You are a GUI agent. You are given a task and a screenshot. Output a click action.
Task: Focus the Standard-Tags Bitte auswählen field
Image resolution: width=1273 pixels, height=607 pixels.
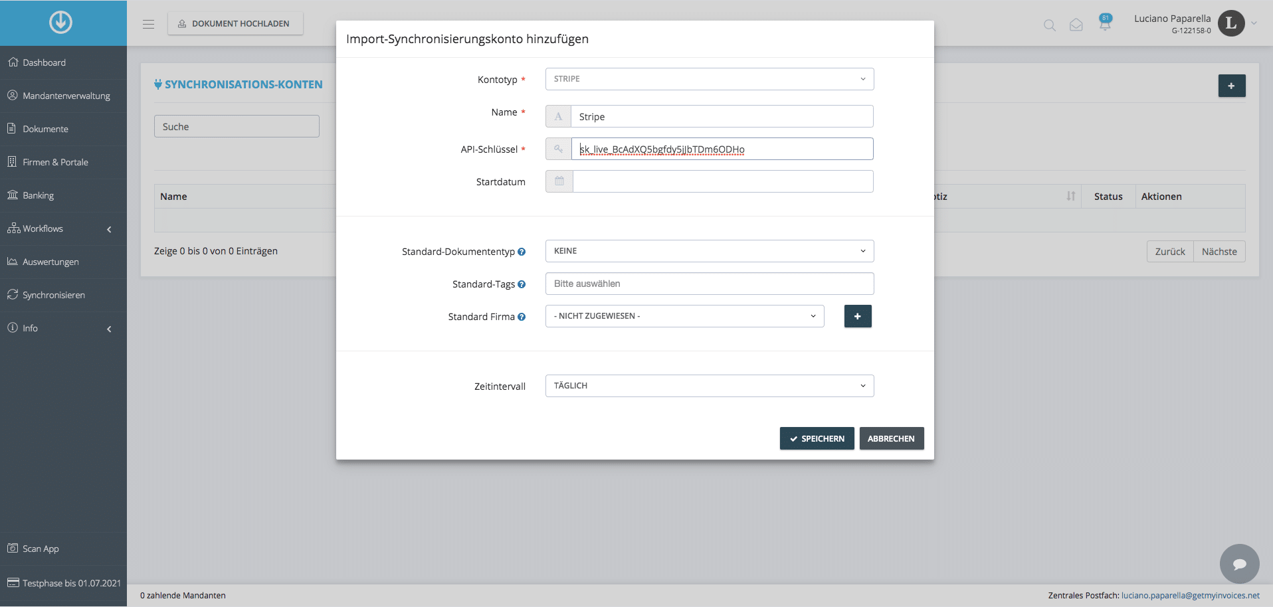(x=710, y=284)
